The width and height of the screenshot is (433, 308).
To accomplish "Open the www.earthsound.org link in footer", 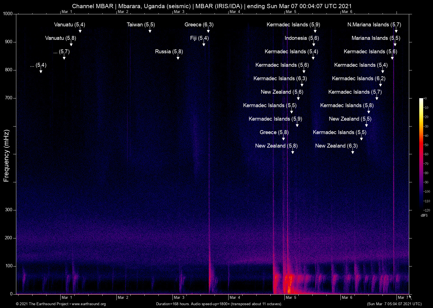I will pos(89,304).
